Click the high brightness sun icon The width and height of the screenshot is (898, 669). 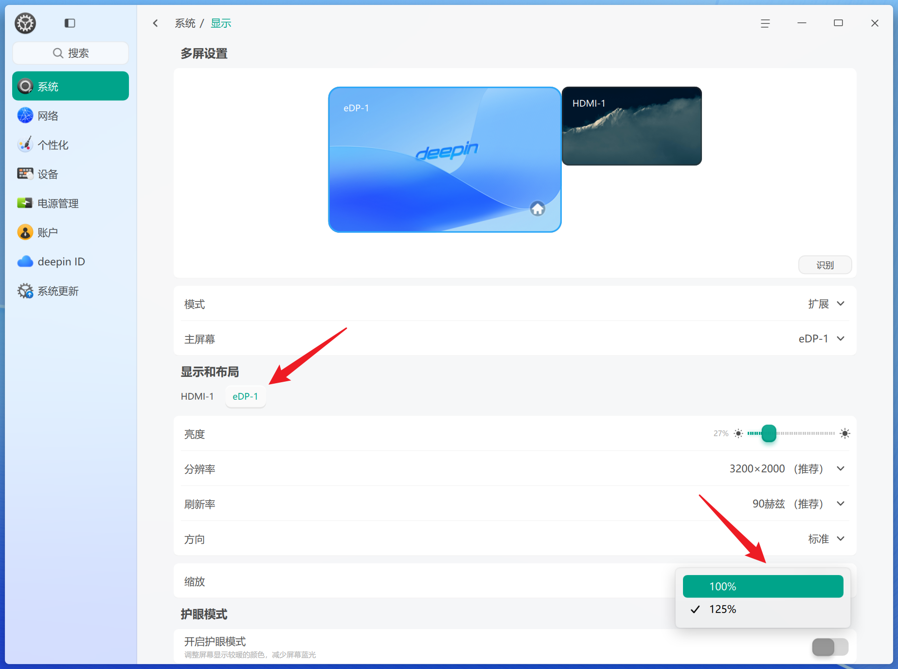845,433
